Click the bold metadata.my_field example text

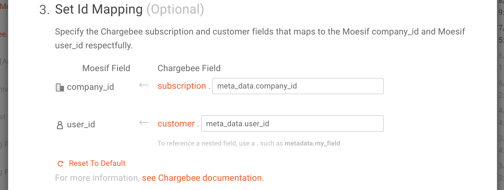tap(312, 143)
